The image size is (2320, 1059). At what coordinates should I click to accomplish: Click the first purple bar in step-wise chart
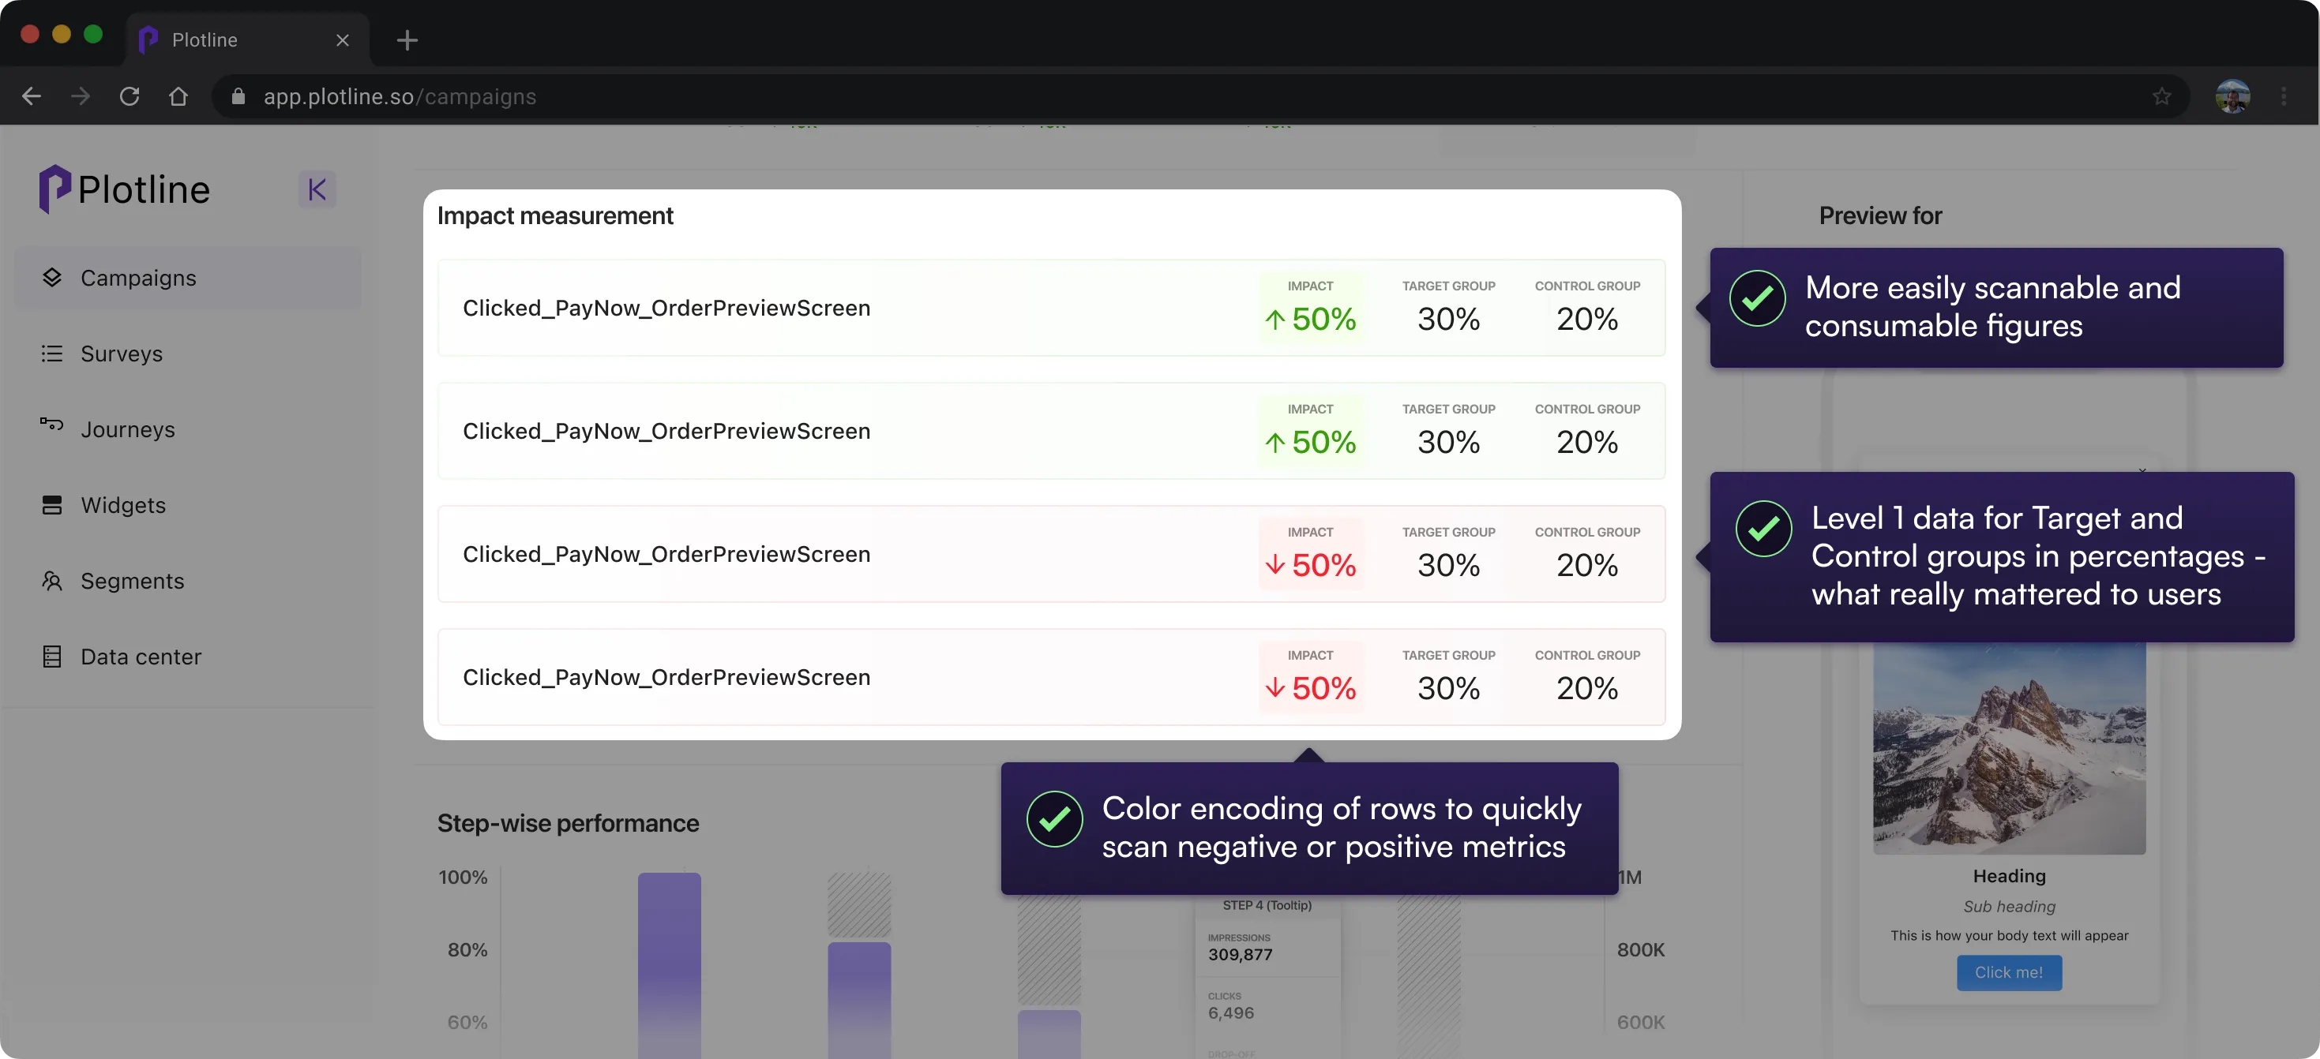[x=669, y=963]
